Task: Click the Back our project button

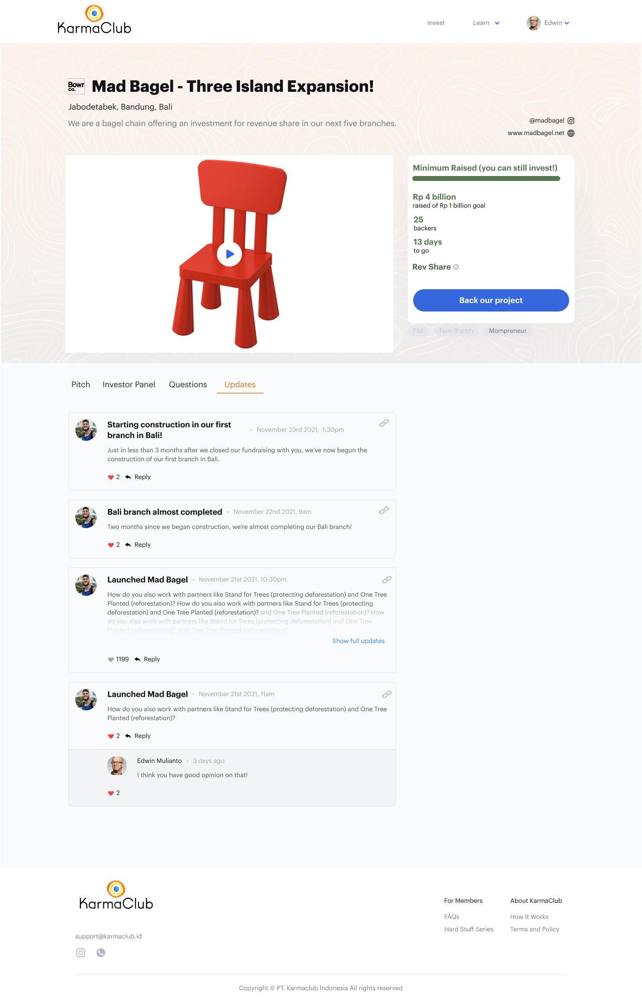Action: click(491, 300)
